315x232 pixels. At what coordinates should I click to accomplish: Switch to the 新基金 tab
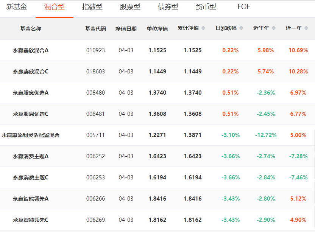[17, 7]
